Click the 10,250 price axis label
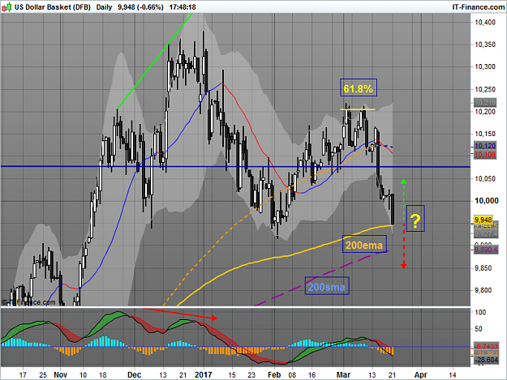Viewport: 507px width, 380px height. pyautogui.click(x=485, y=89)
